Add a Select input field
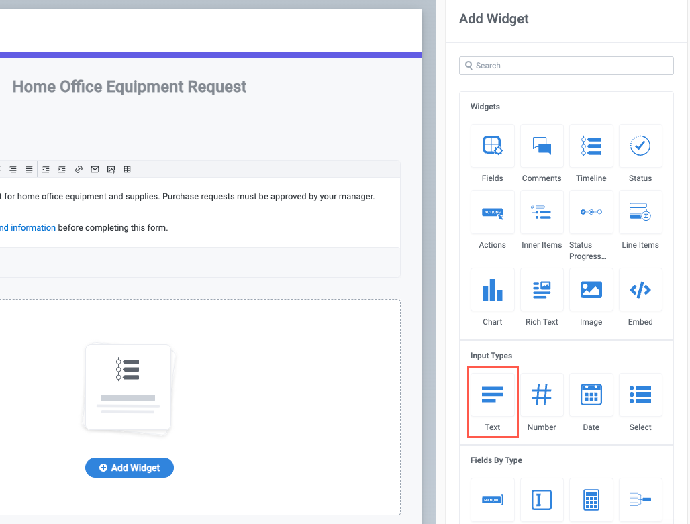Viewport: 690px width, 524px height. click(x=640, y=395)
